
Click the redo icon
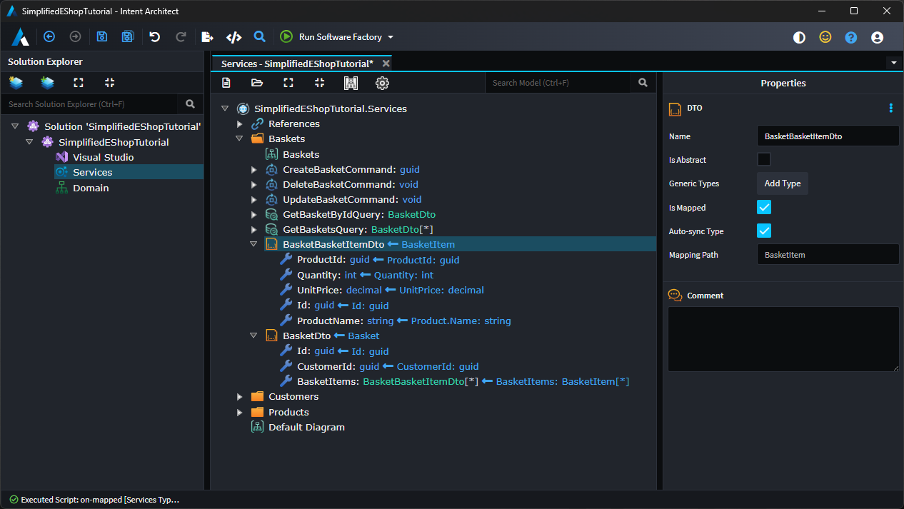pos(181,37)
